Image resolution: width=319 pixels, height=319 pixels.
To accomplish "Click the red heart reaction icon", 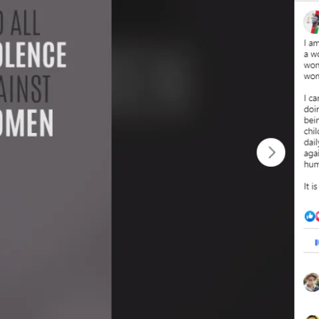I will point(318,216).
